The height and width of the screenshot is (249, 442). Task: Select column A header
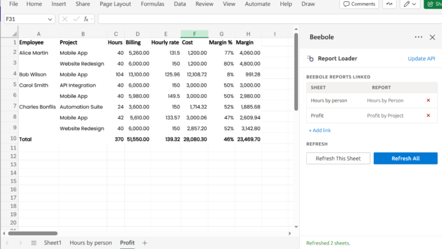pyautogui.click(x=39, y=34)
